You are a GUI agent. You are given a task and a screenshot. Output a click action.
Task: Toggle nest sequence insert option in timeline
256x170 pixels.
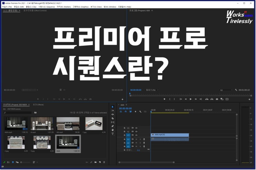[x=121, y=111]
